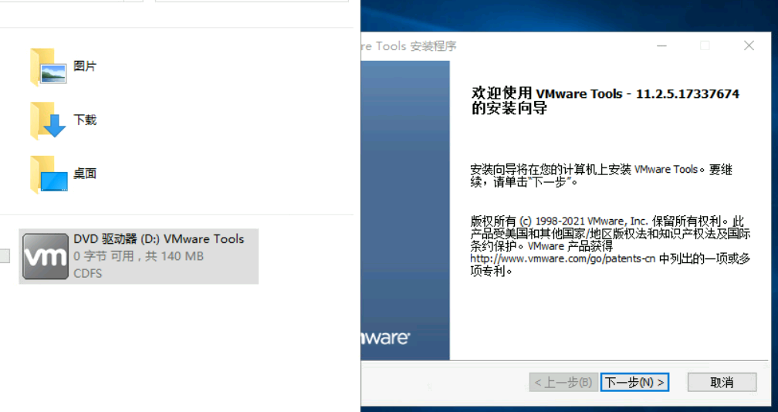
Task: Click the greyed-out maximize button of installer
Action: pyautogui.click(x=705, y=46)
